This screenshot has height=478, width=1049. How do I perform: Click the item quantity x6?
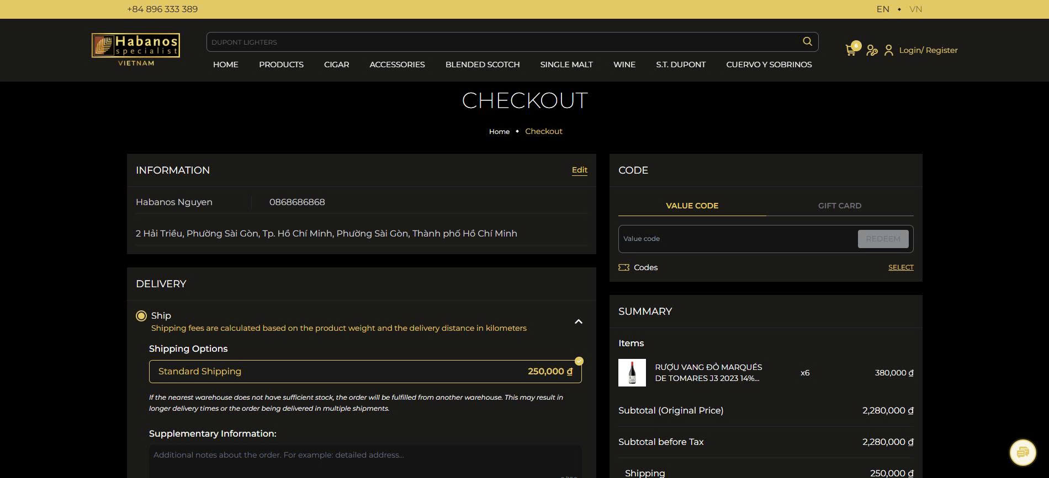pyautogui.click(x=805, y=373)
